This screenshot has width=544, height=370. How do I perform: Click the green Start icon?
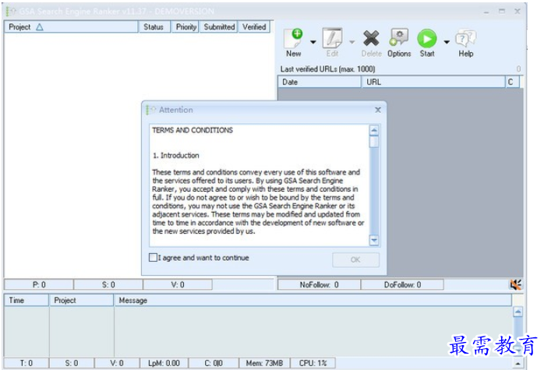click(x=427, y=38)
